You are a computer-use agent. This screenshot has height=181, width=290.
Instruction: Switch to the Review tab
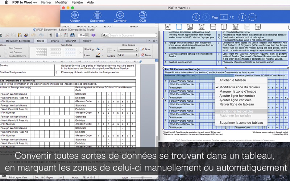[87, 41]
